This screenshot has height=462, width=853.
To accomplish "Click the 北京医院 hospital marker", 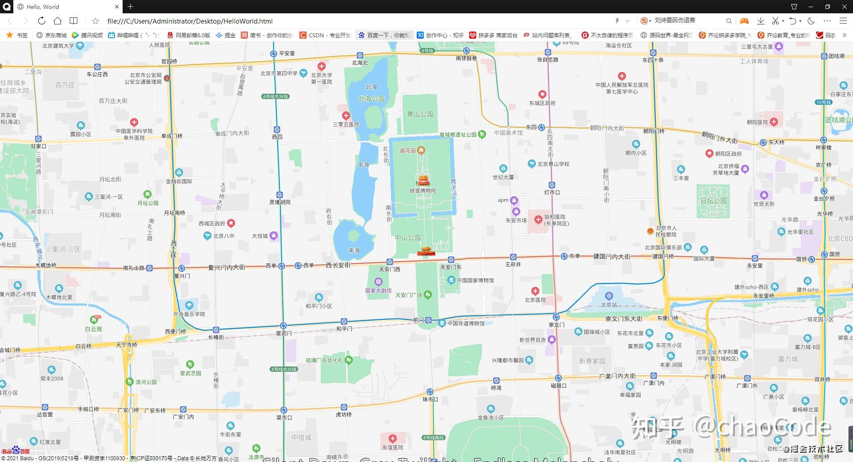I will point(535,291).
